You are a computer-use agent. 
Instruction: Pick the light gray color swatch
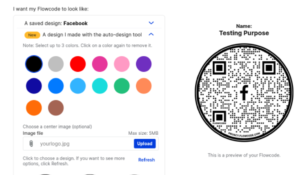point(56,64)
